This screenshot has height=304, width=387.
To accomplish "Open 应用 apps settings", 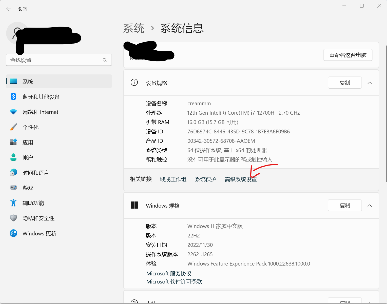I will coord(28,143).
